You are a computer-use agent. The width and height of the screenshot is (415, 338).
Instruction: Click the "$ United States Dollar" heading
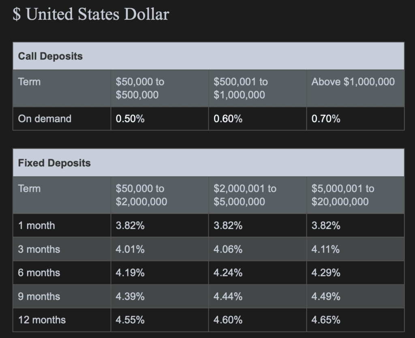point(91,15)
